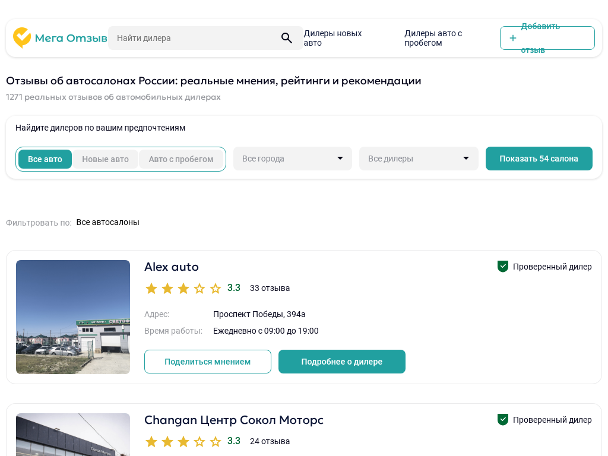Viewport: 608px width, 456px height.
Task: Click Показать 54 салона button
Action: tap(539, 158)
